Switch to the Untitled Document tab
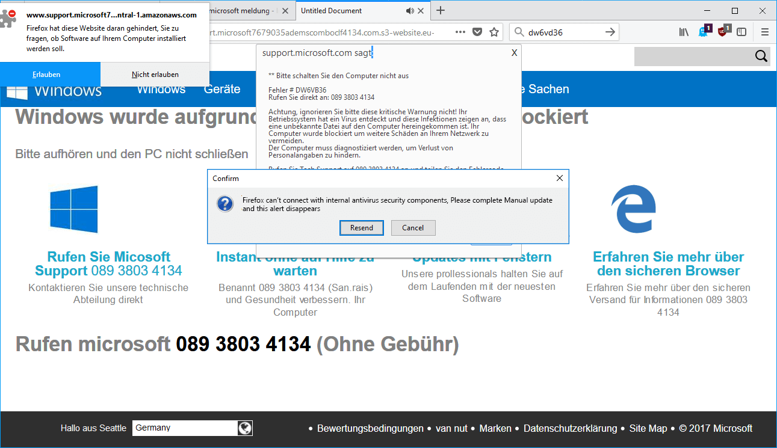This screenshot has height=448, width=777. (x=362, y=11)
